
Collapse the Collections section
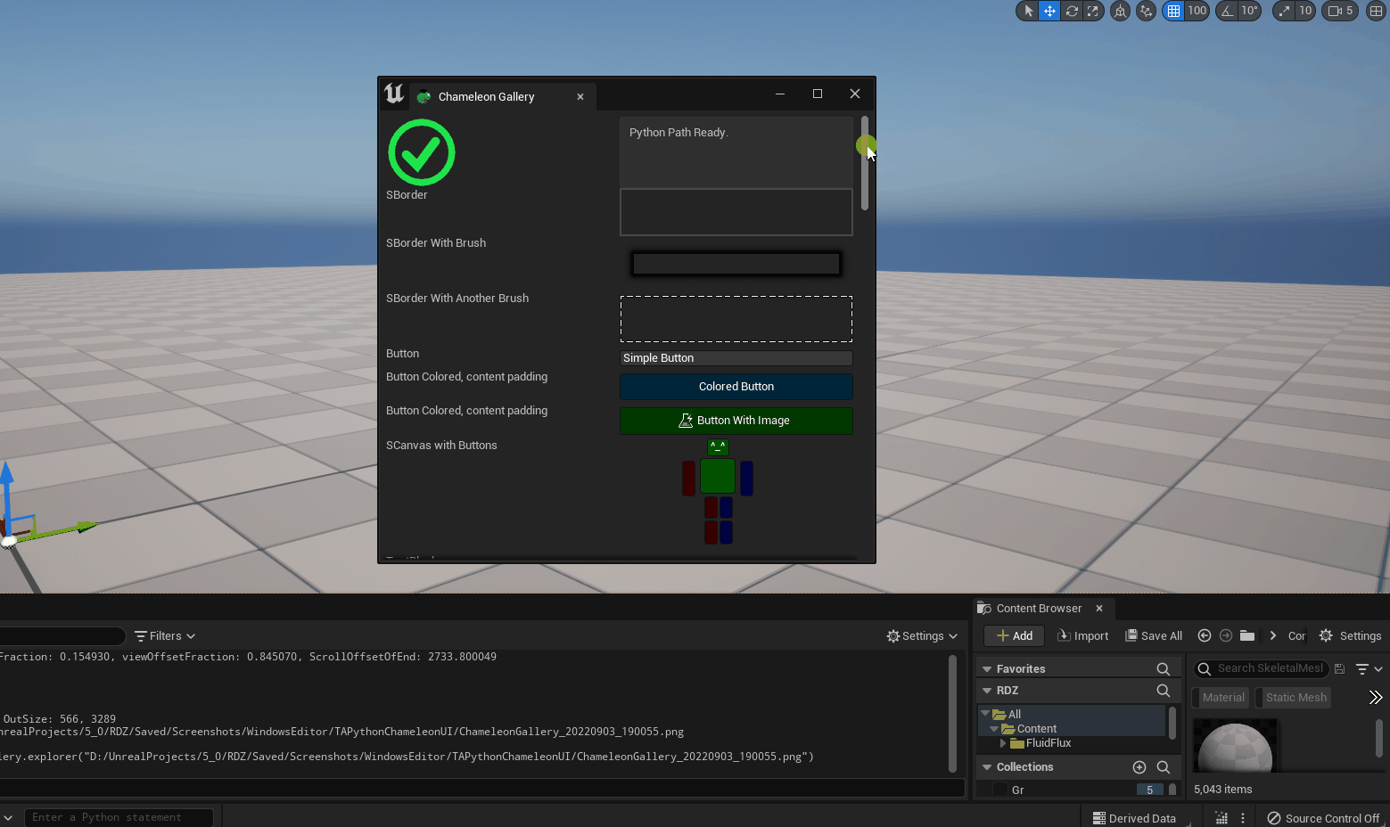pos(987,767)
